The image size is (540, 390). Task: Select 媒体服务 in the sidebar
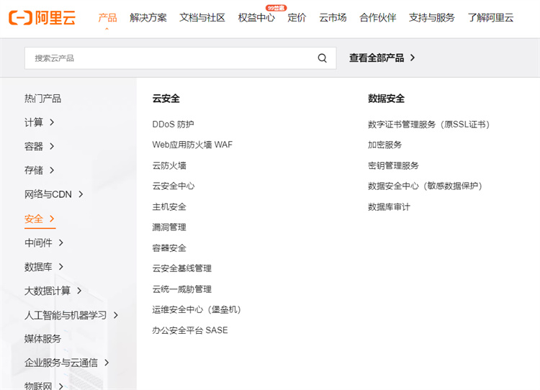coord(42,339)
